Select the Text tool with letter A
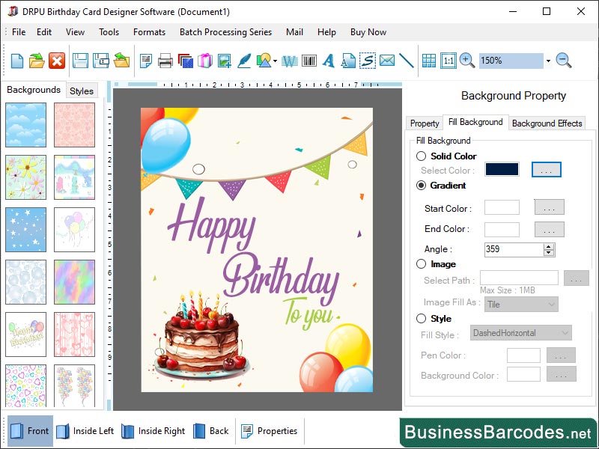 pos(328,60)
